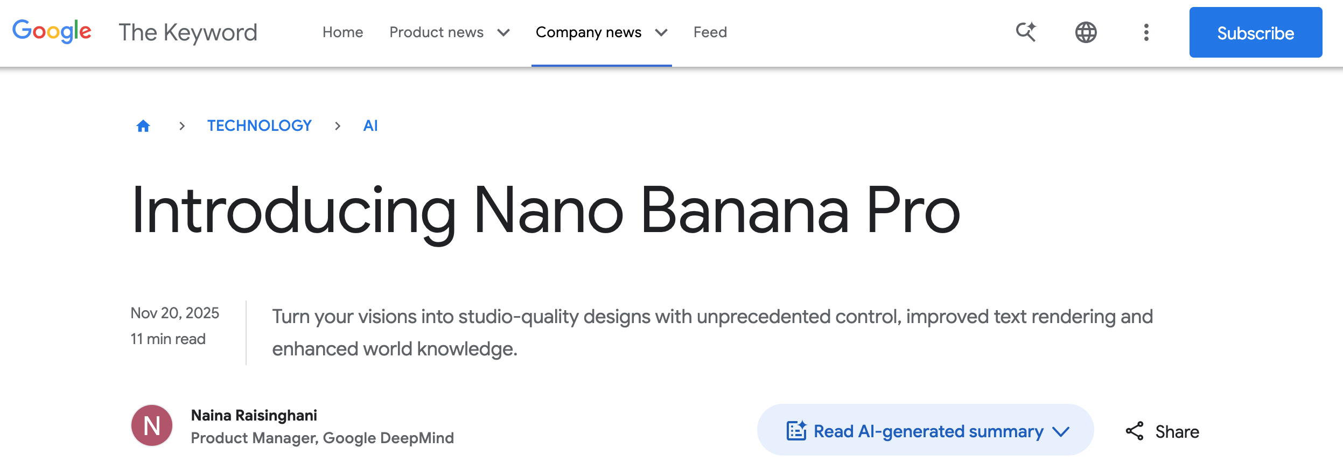Open the AI breadcrumb link
This screenshot has width=1343, height=476.
370,125
